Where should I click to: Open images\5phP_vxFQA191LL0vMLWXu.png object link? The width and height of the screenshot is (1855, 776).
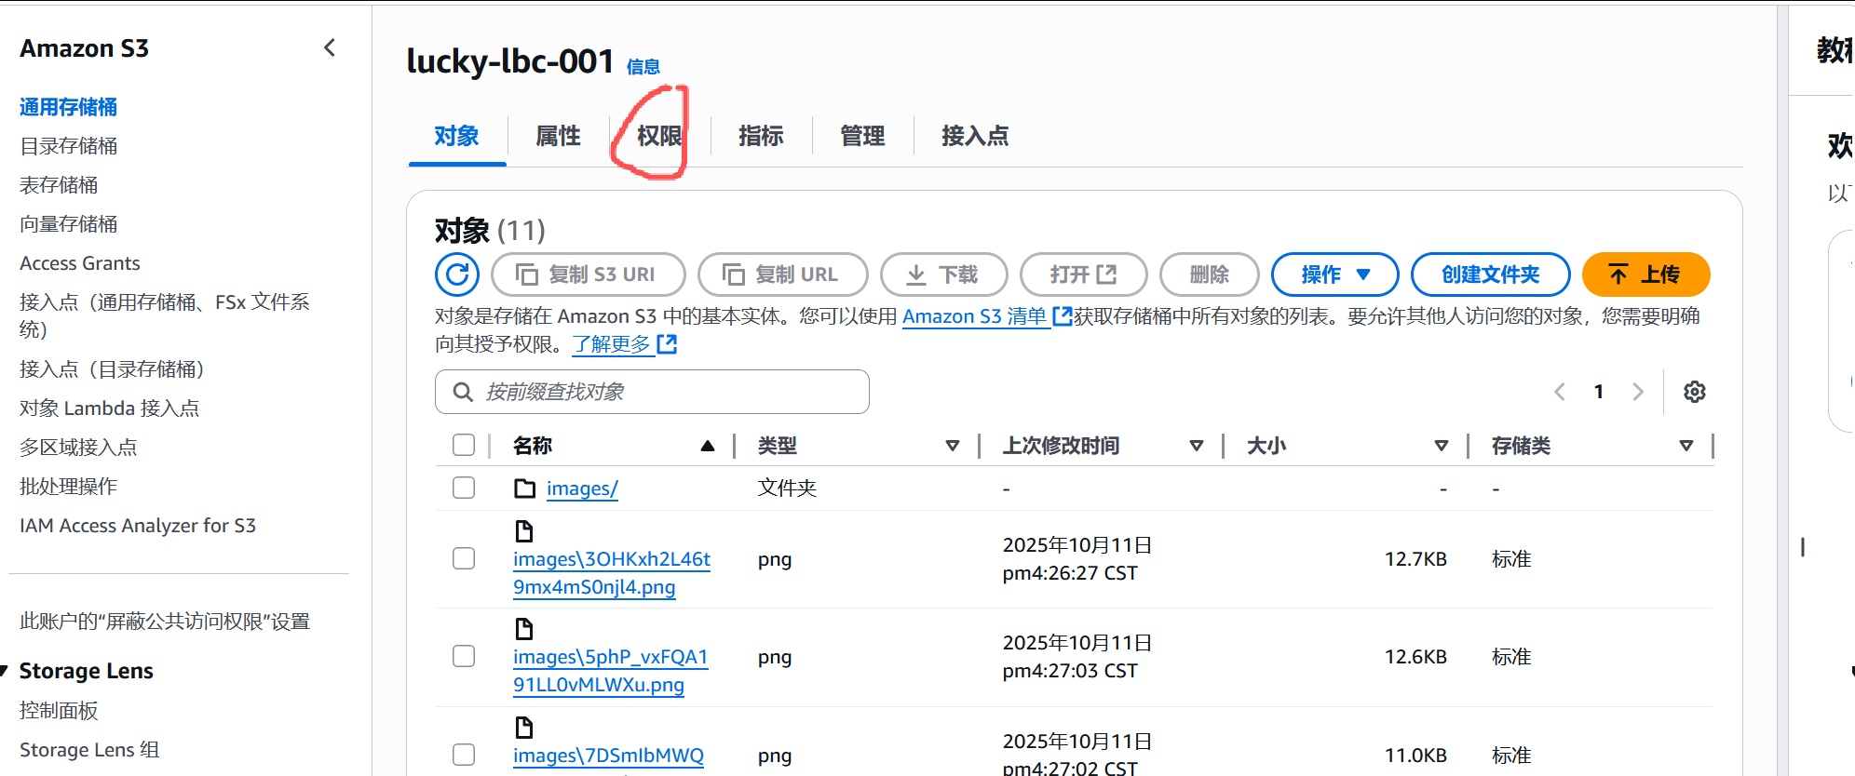point(611,671)
